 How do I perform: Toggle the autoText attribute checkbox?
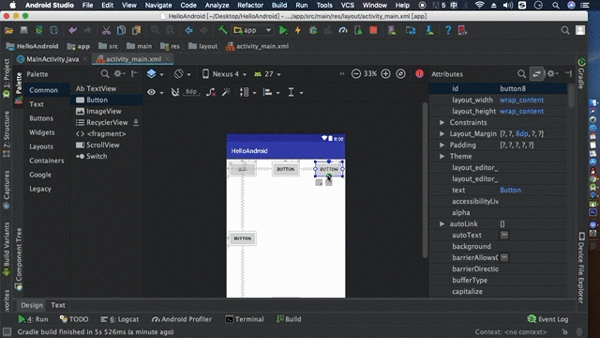(x=504, y=235)
